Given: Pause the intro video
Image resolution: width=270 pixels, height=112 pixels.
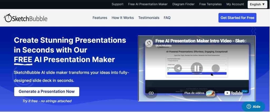Looking at the screenshot, I should click(x=197, y=68).
